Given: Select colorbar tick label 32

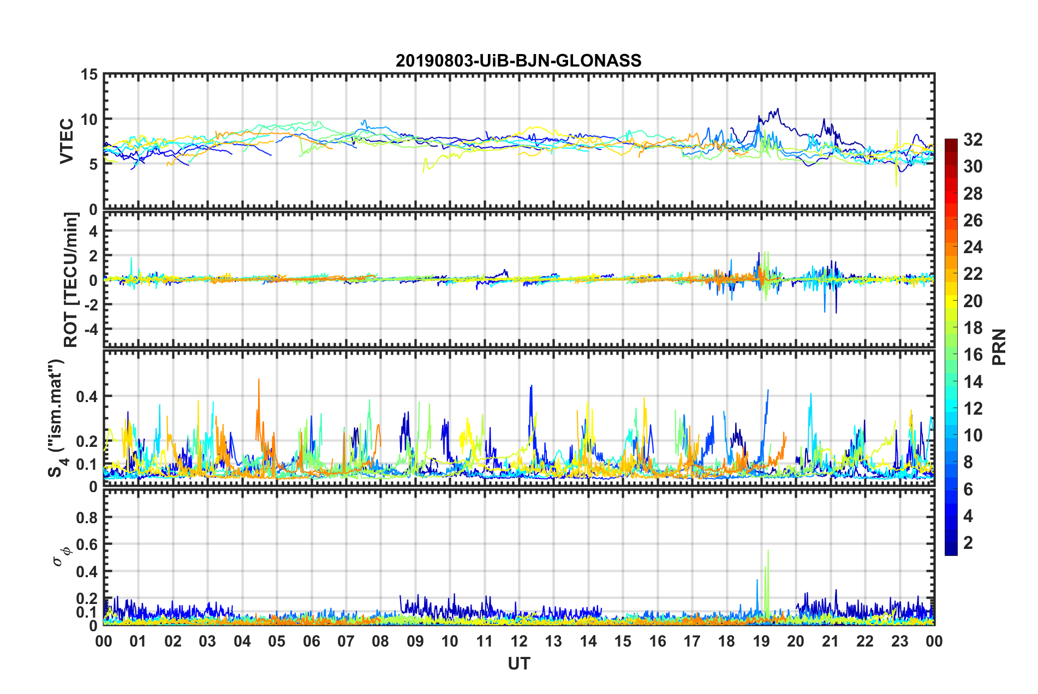Looking at the screenshot, I should tap(973, 140).
